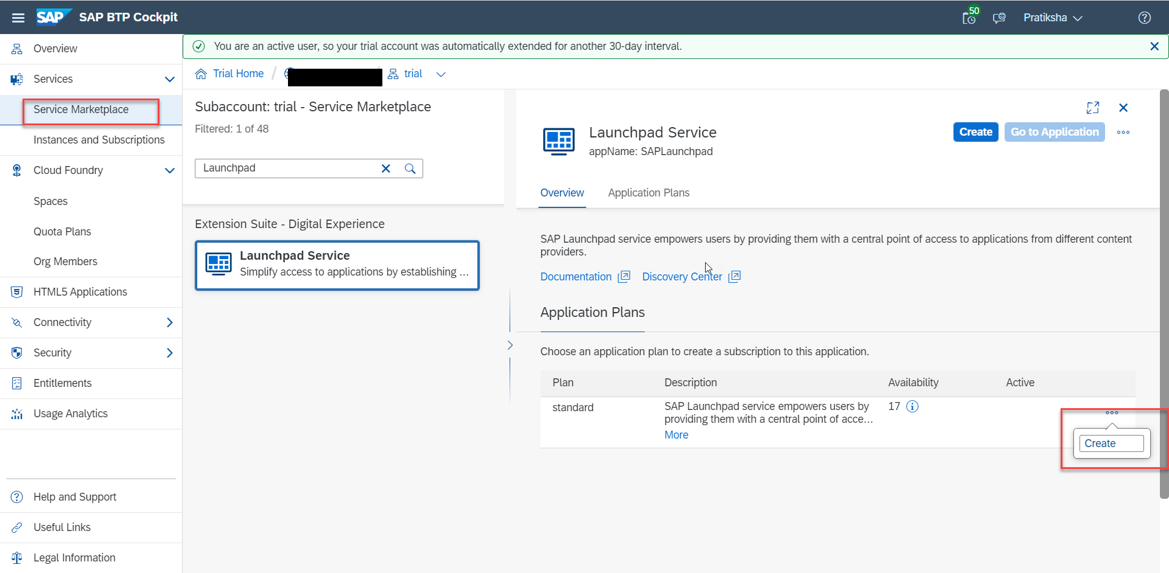Click the help question mark icon
This screenshot has height=573, width=1169.
[x=1144, y=18]
